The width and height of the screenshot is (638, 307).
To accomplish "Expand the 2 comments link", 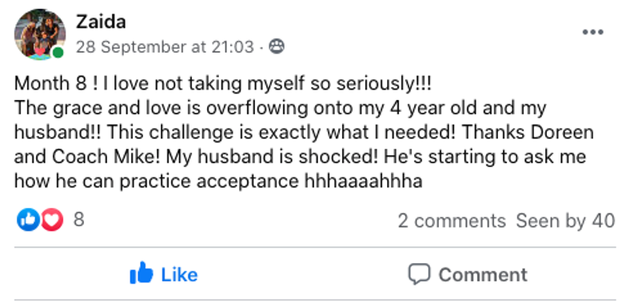I will point(452,221).
